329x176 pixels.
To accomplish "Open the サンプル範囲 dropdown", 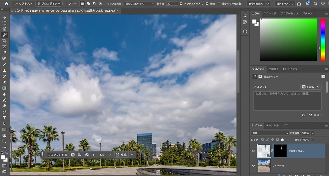I will point(140,3).
